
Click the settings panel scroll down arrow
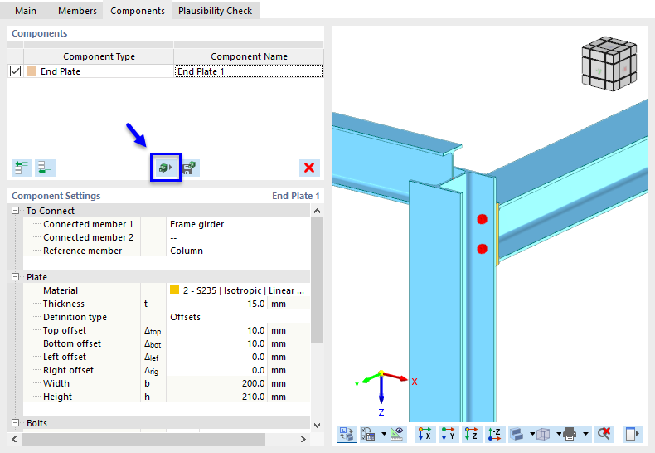pos(317,426)
